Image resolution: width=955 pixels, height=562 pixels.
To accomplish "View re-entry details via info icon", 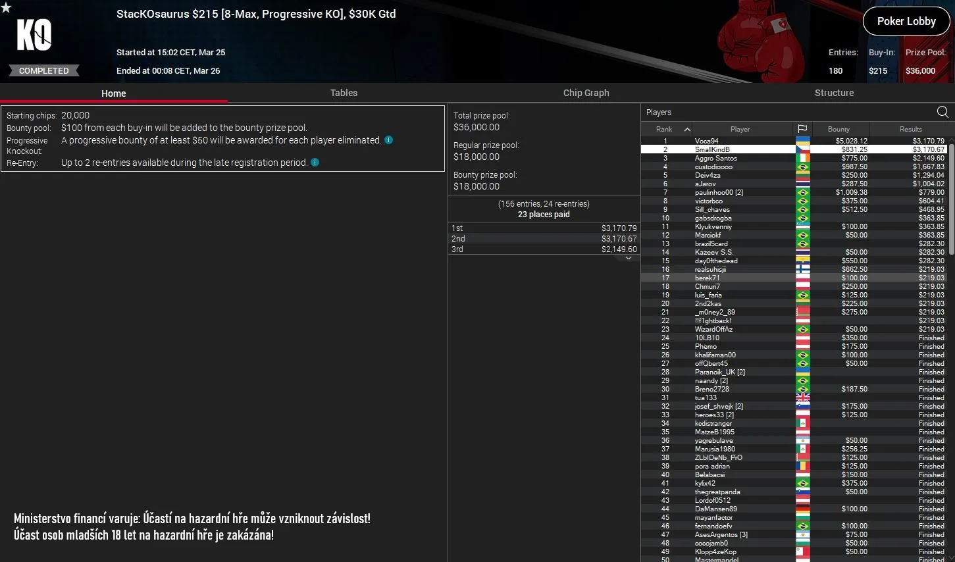I will (x=315, y=162).
